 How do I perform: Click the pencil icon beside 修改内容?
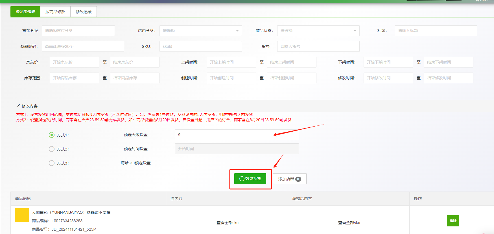pos(18,106)
